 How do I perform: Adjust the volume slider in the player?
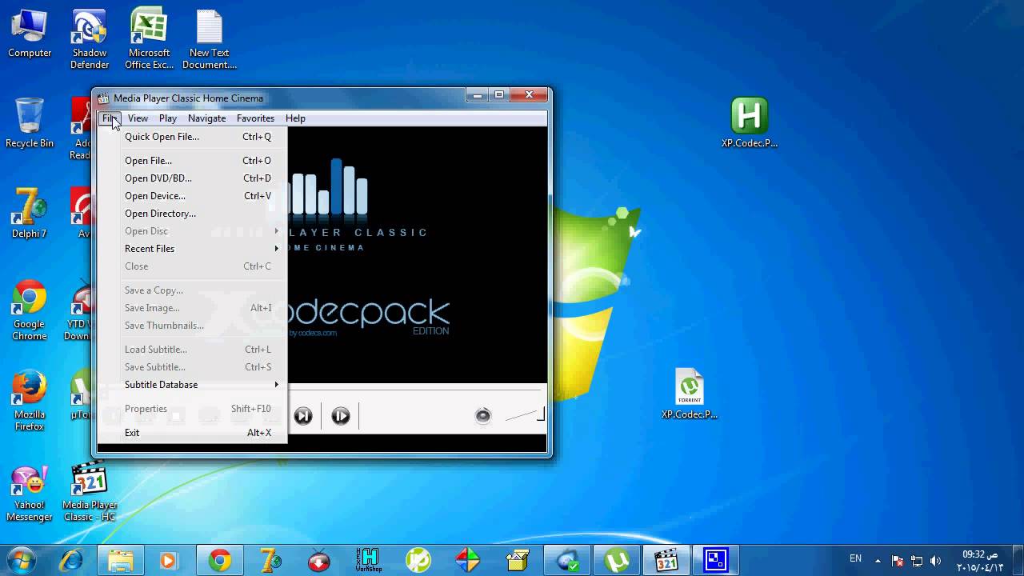click(x=525, y=414)
